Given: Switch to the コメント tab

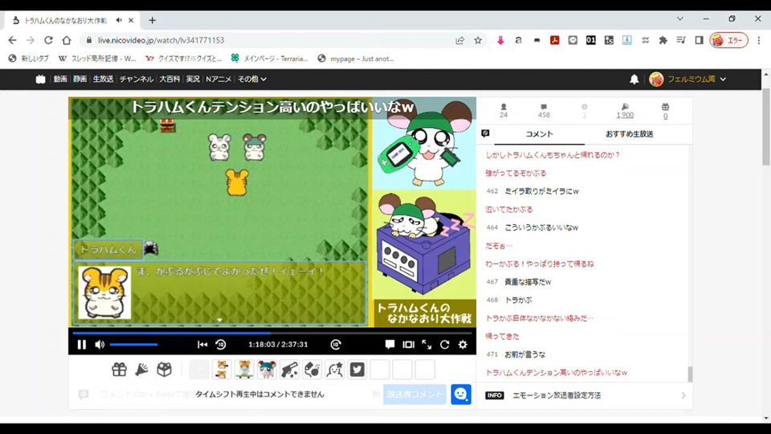Looking at the screenshot, I should coord(540,134).
